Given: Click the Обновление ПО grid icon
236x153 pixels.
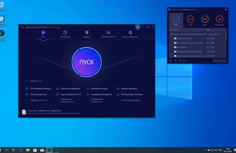Looking at the screenshot, I should [109, 33].
